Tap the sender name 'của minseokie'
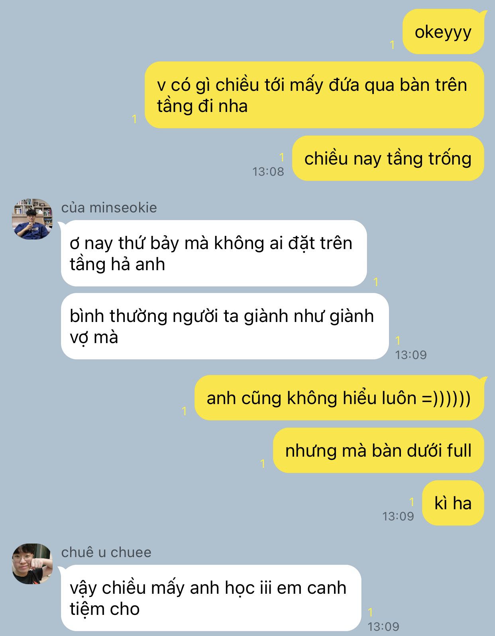 [109, 208]
